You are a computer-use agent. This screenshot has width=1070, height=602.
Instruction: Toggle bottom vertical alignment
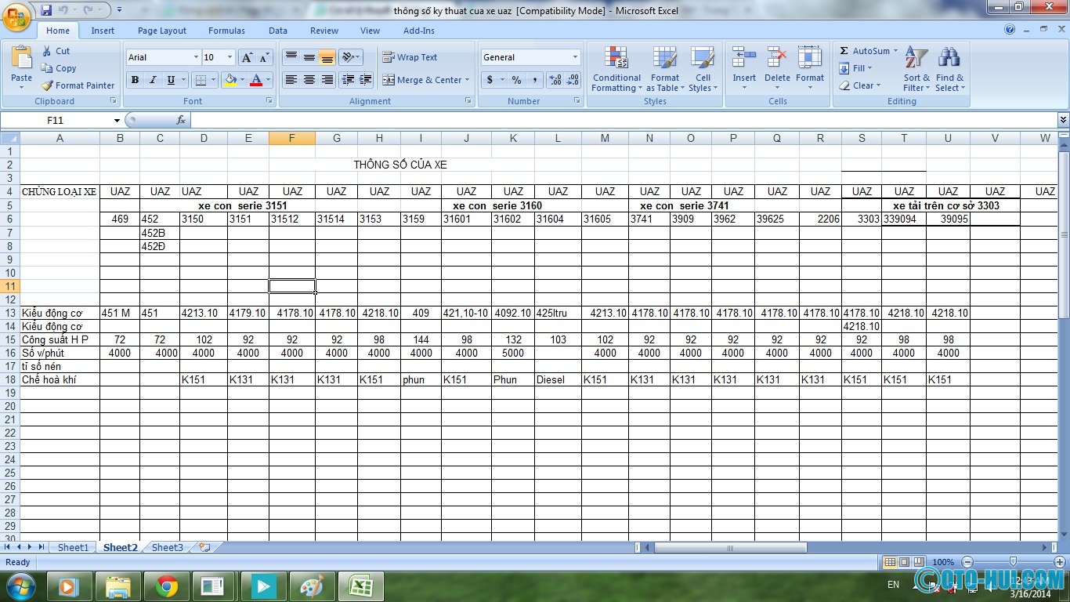(327, 57)
